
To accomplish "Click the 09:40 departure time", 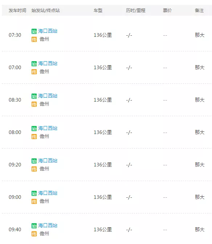I will [15, 229].
